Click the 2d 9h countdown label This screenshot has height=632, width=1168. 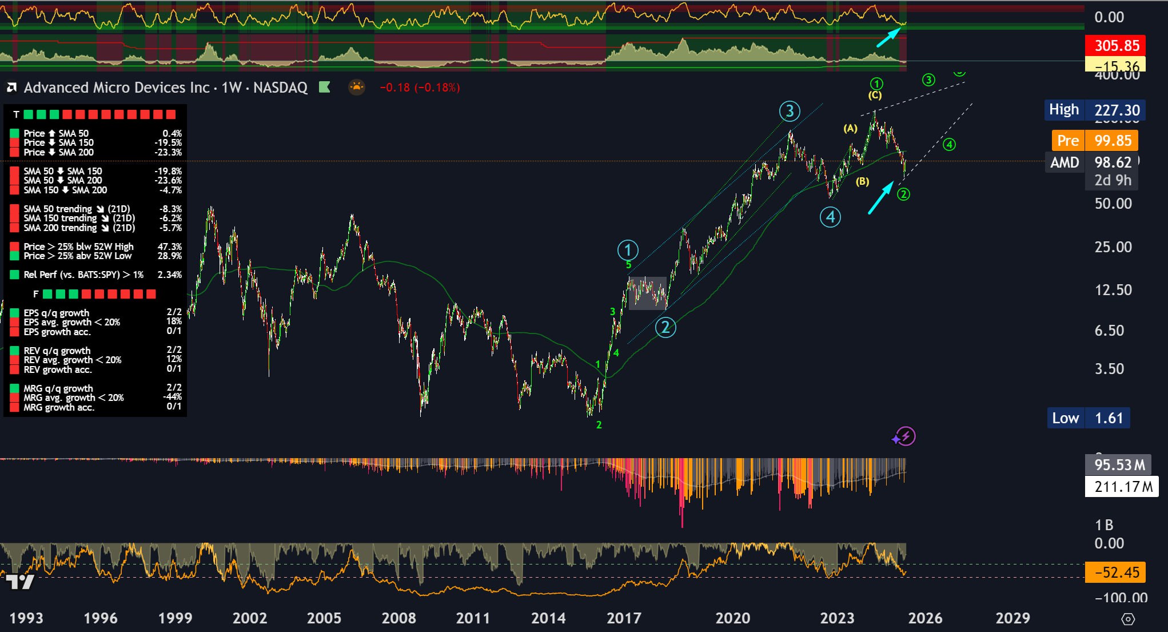tap(1113, 181)
